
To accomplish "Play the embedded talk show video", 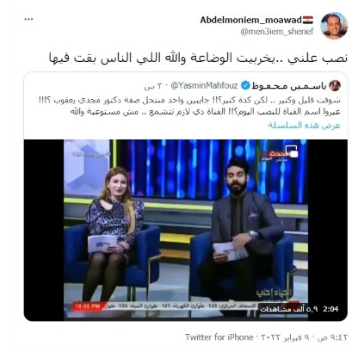I will [x=186, y=230].
